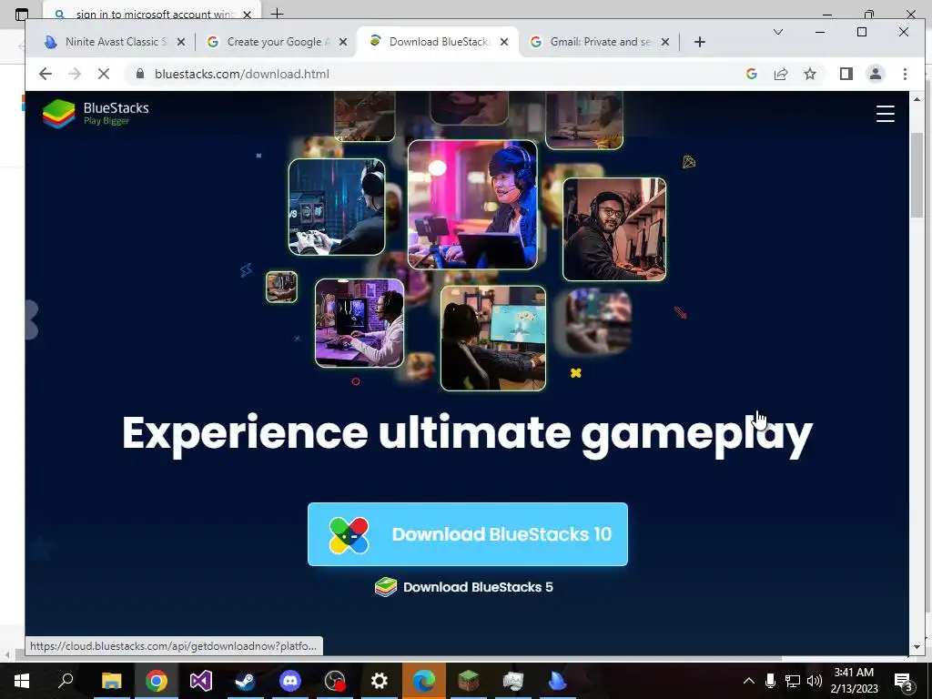Click the microphone tray icon

(770, 681)
